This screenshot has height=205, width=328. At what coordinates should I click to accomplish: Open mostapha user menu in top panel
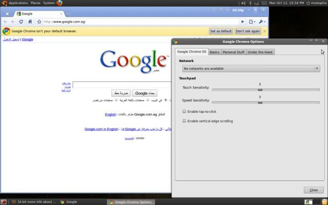point(316,3)
